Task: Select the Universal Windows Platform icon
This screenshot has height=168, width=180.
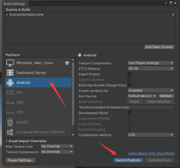Action: click(10, 132)
